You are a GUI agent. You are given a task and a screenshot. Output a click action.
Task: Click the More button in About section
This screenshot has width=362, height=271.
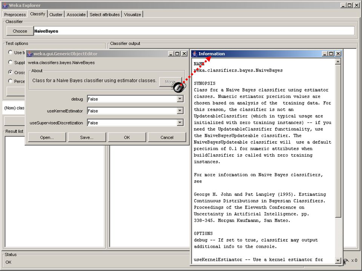point(170,82)
